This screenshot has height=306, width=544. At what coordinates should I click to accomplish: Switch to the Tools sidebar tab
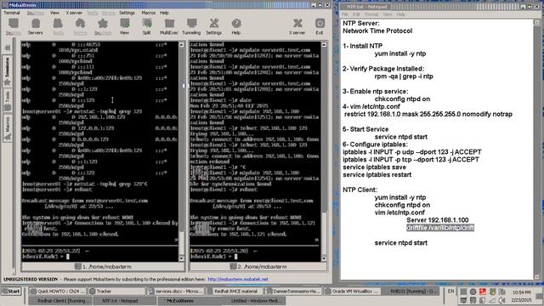[x=7, y=101]
